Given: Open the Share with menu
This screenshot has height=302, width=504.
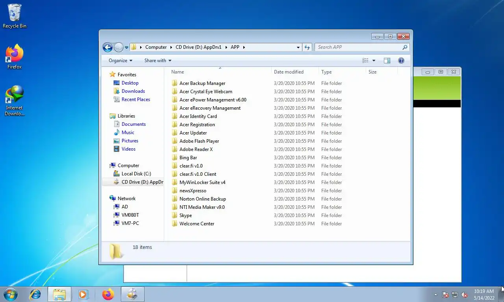Looking at the screenshot, I should coord(158,61).
